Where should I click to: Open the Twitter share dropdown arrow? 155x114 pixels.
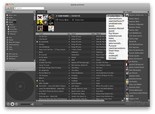click(x=69, y=20)
